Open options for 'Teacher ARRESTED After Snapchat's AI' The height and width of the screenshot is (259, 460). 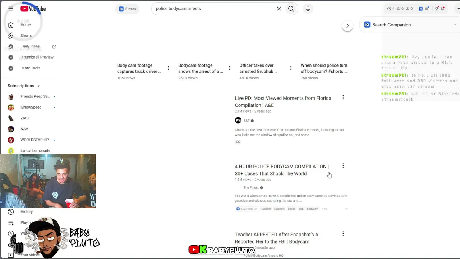click(x=343, y=234)
